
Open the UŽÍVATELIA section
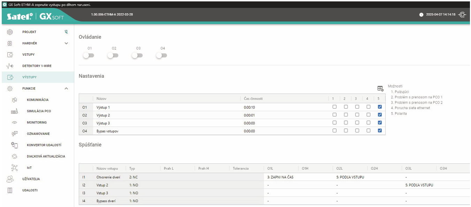31,179
